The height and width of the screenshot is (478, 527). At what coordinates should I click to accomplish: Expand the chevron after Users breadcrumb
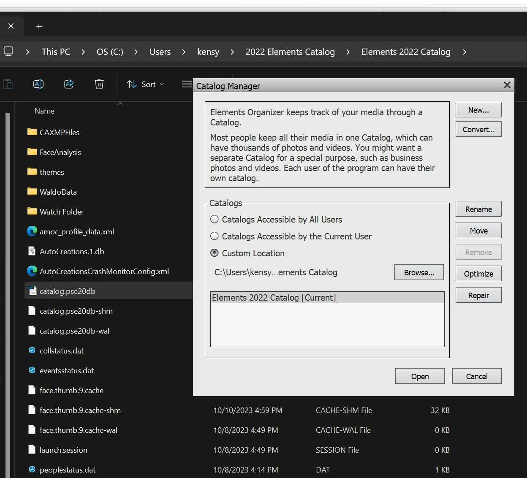(184, 52)
